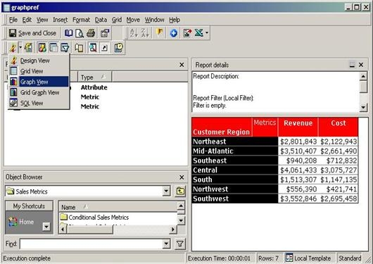Viewport: 373px width, 264px height.
Task: Click the blue circle plus icon
Action: click(173, 33)
